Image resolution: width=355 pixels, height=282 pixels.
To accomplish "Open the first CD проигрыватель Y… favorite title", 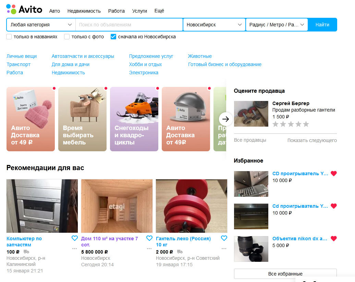I will coord(300,174).
